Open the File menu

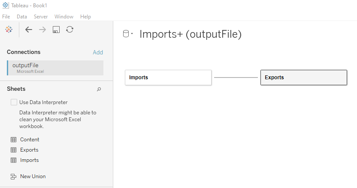point(6,17)
